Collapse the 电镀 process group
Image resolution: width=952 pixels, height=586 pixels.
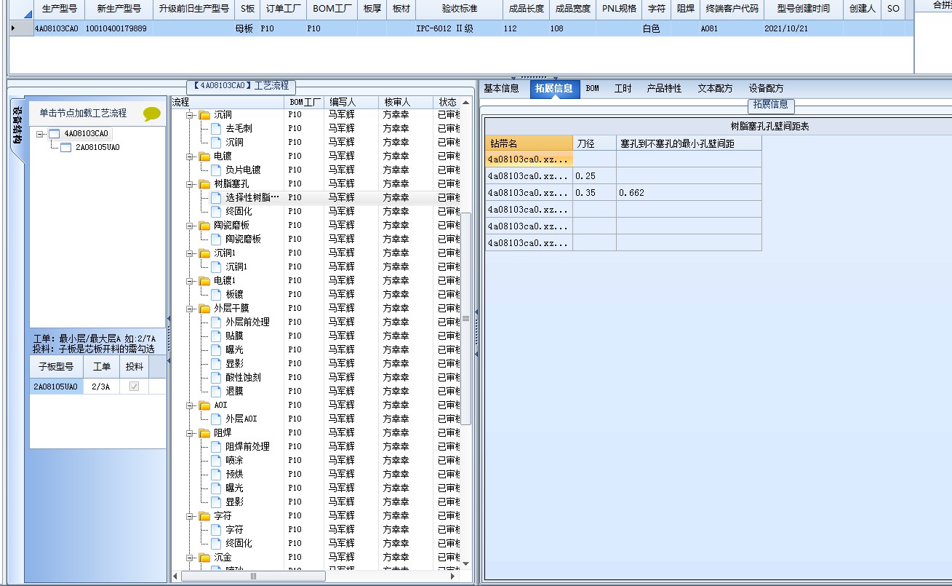point(190,156)
